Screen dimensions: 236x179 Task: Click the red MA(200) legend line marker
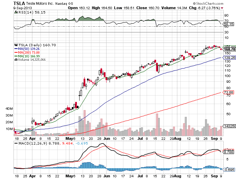click(x=16, y=52)
